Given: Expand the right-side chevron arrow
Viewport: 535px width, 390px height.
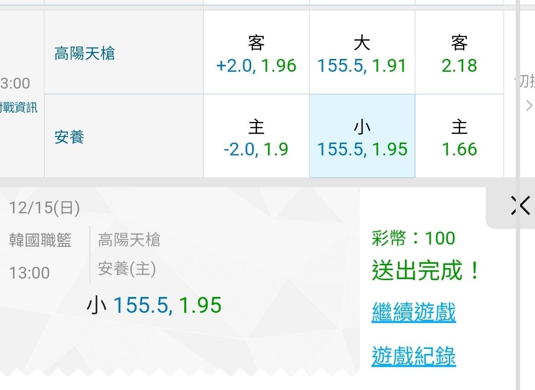Looking at the screenshot, I should 529,105.
